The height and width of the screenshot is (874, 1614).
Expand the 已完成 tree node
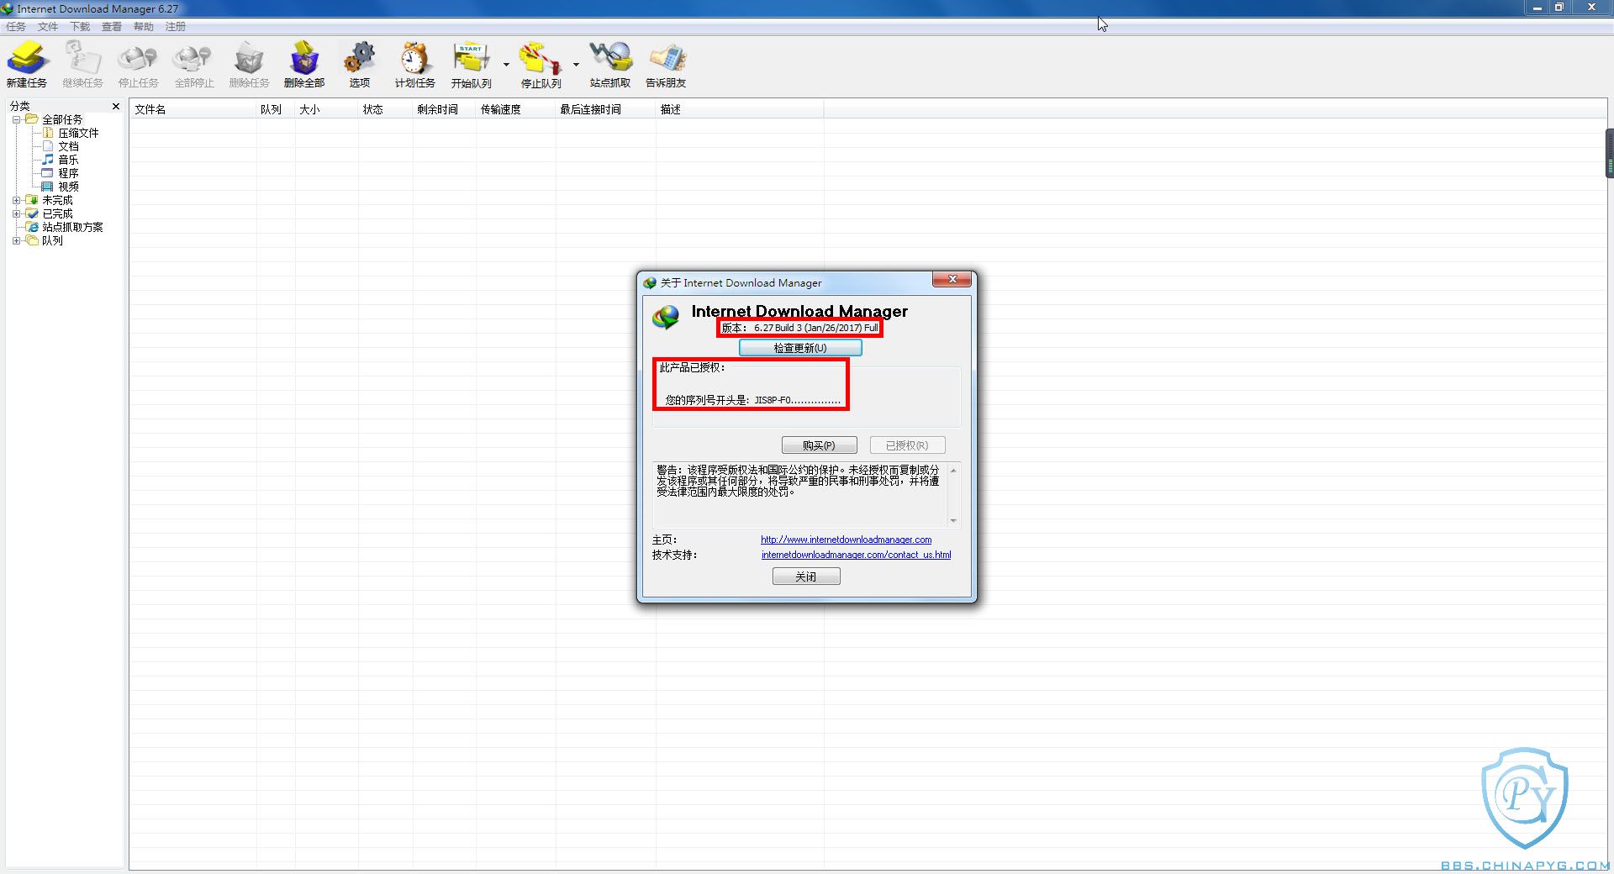tap(16, 214)
